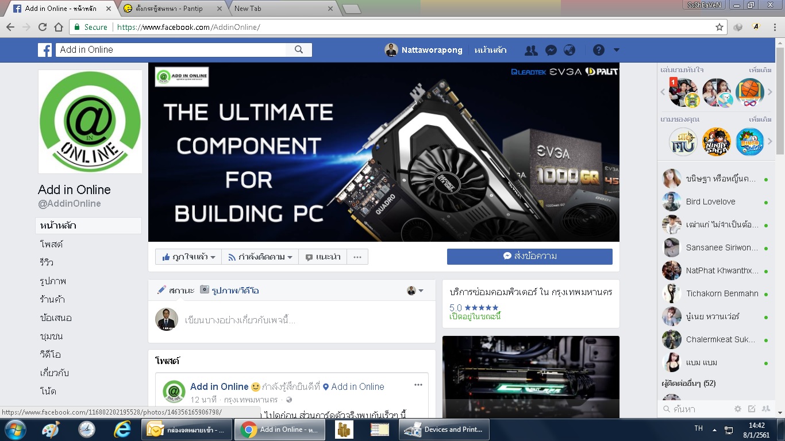Open Paint from the taskbar
Viewport: 785px width, 441px height.
pos(51,429)
